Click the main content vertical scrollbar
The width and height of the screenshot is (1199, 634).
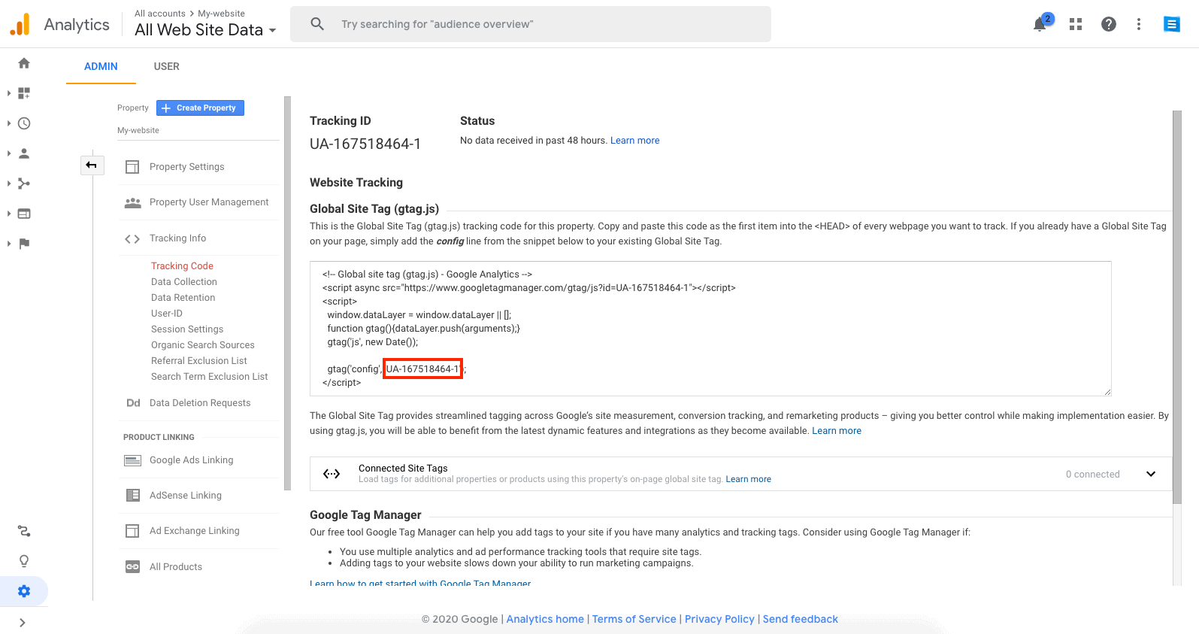click(x=1177, y=308)
